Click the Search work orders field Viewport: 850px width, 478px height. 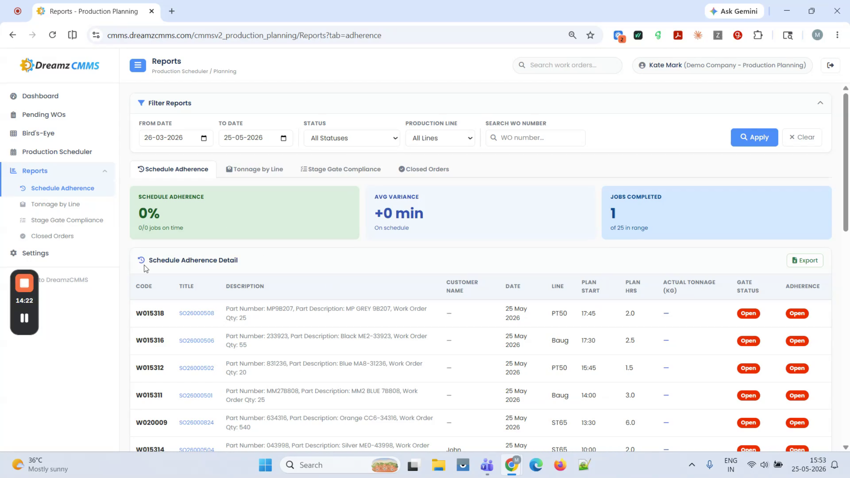567,65
